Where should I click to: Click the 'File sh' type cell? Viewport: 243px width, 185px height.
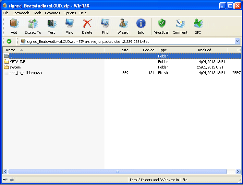163,73
